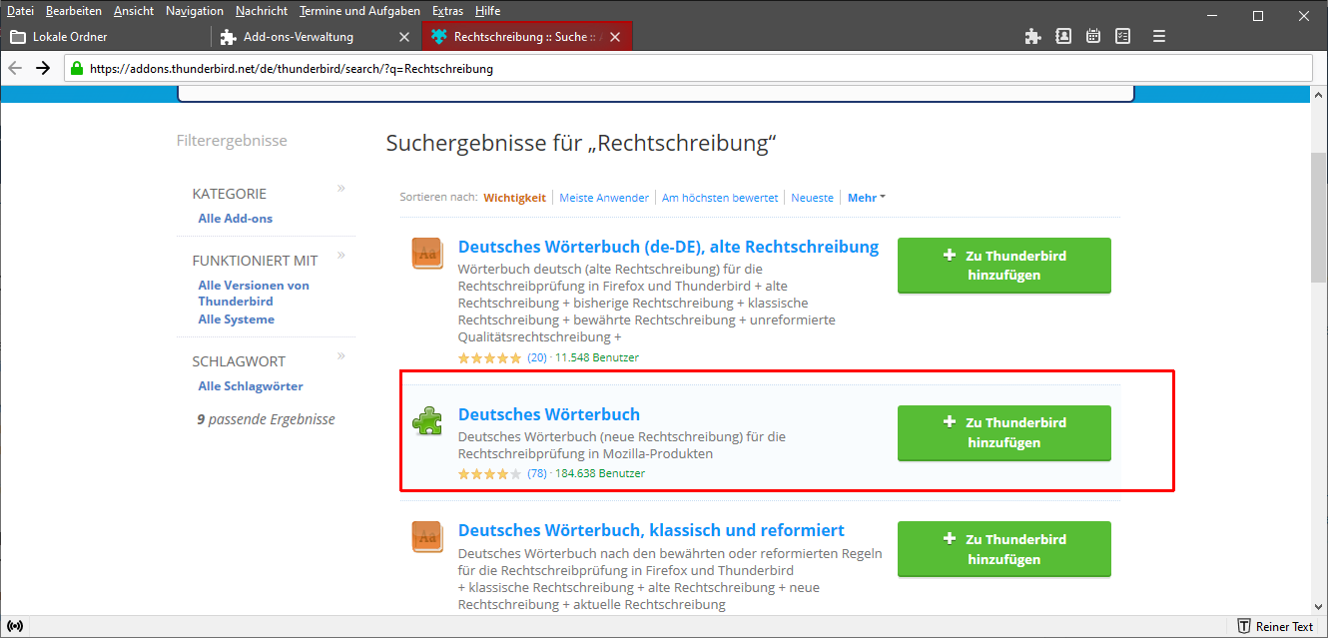Open the Thunderbird hamburger menu
The width and height of the screenshot is (1328, 638).
click(x=1159, y=36)
